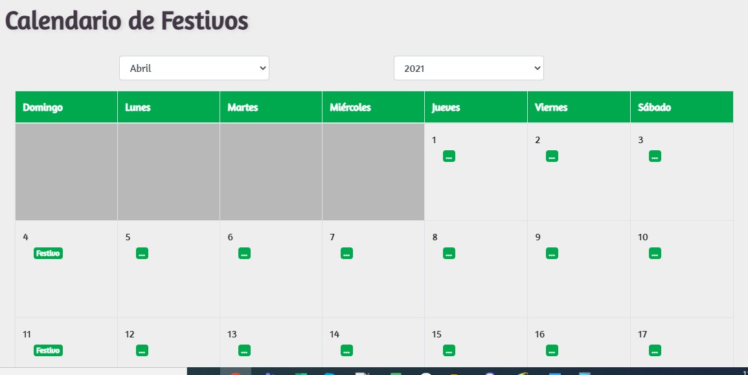Open the ellipsis badge on Saturday 3
Viewport: 748px width, 375px height.
point(655,156)
